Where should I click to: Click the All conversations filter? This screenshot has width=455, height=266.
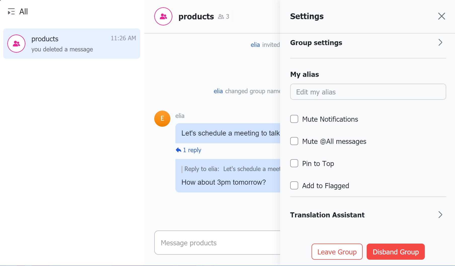[23, 12]
